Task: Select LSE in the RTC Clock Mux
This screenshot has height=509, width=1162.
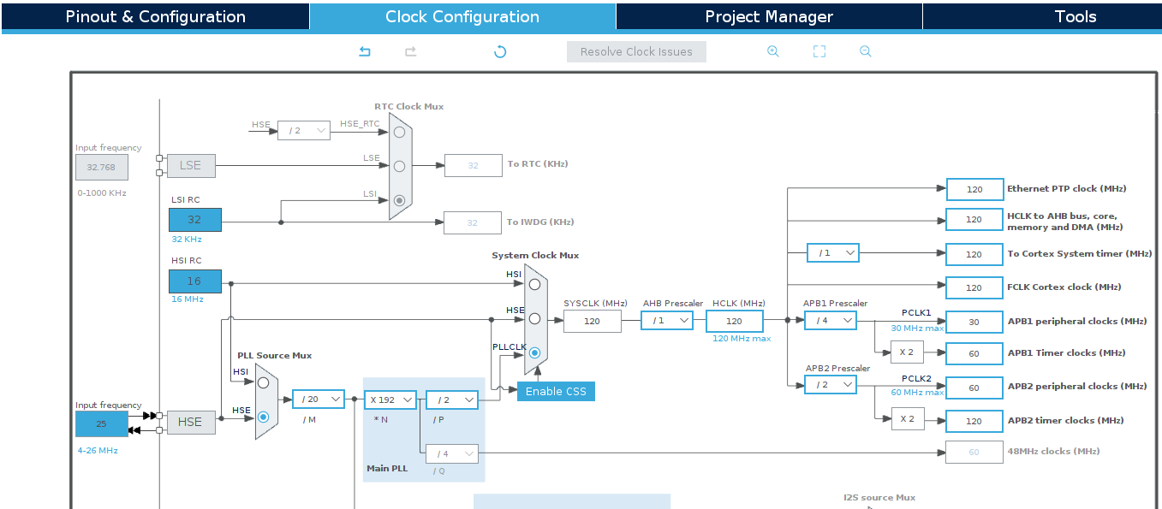Action: (x=398, y=165)
